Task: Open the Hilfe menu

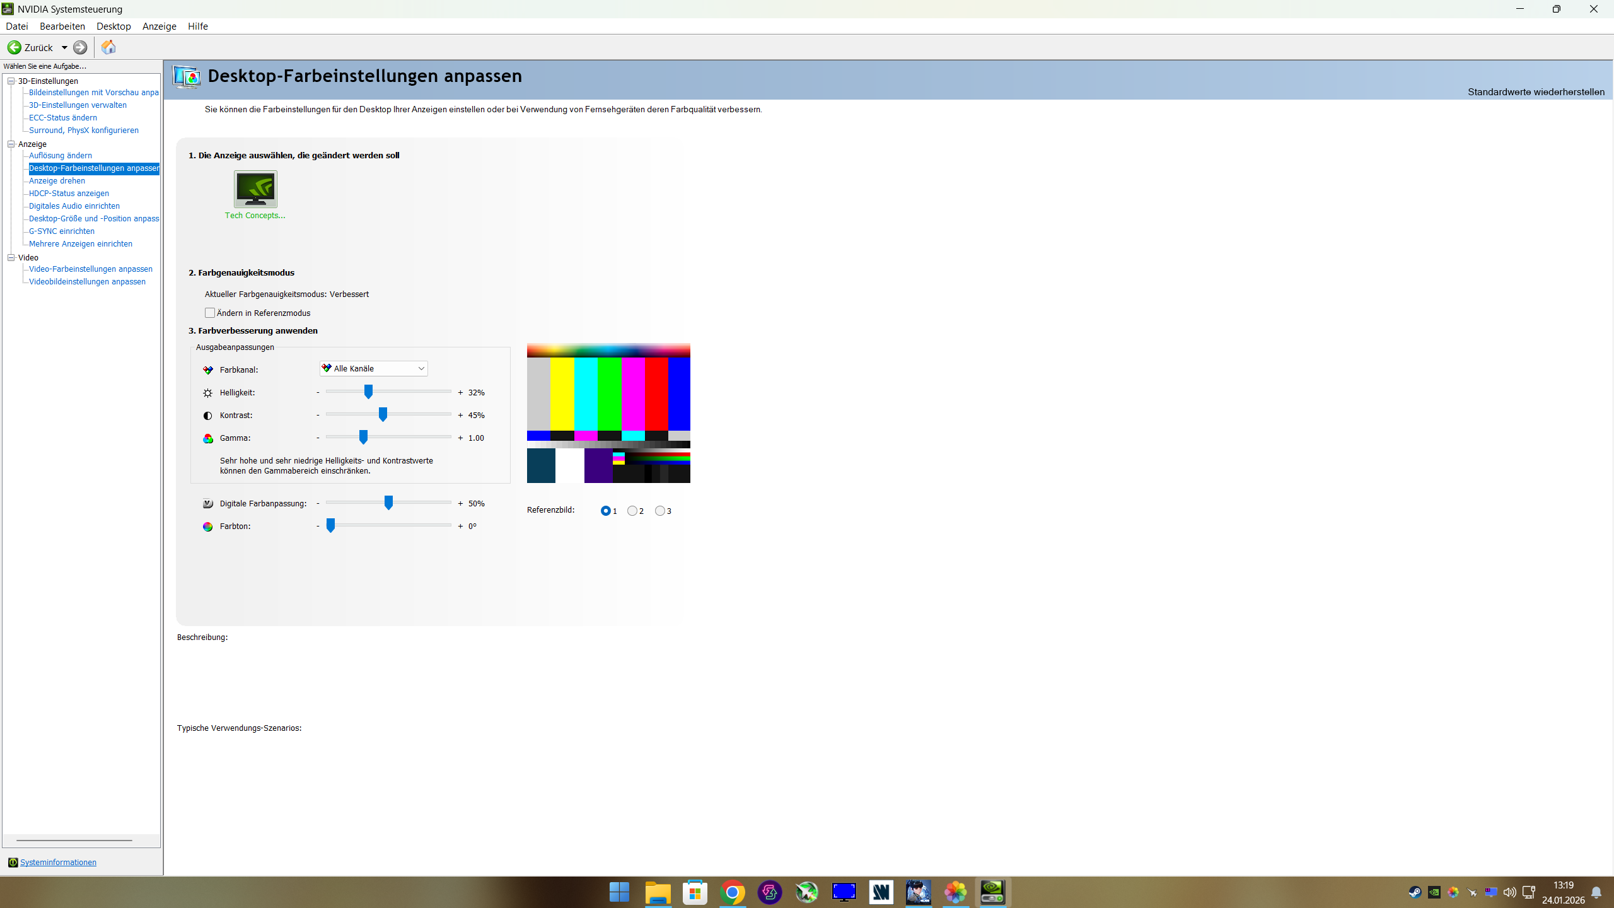Action: (x=197, y=26)
